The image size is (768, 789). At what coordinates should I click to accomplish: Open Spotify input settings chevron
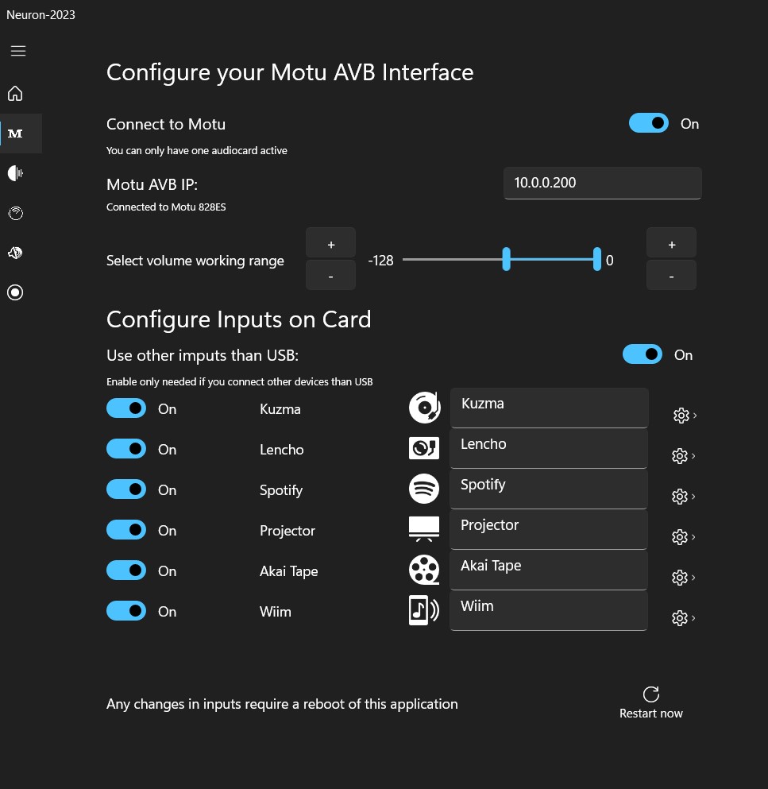694,497
